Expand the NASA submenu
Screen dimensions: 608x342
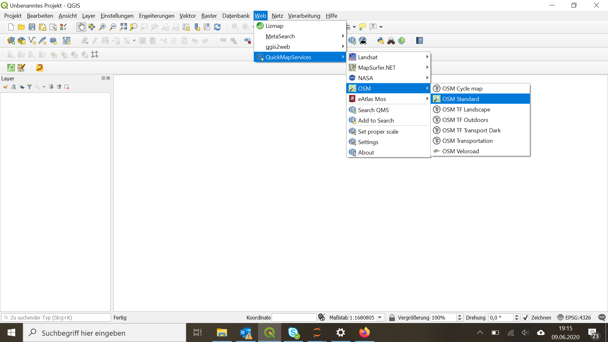389,78
